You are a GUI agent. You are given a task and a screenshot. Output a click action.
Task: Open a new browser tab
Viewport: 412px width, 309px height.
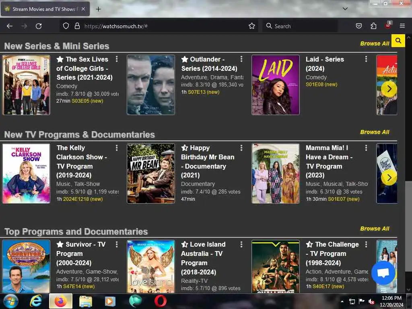(x=98, y=9)
